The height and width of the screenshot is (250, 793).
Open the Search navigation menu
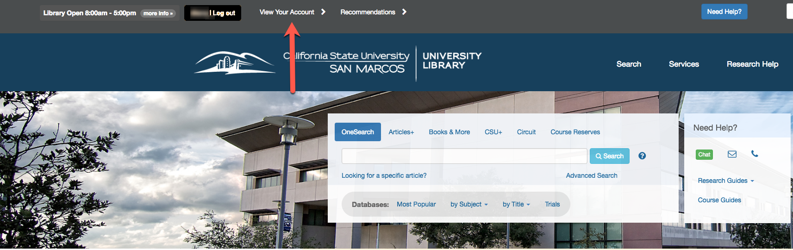pyautogui.click(x=629, y=64)
